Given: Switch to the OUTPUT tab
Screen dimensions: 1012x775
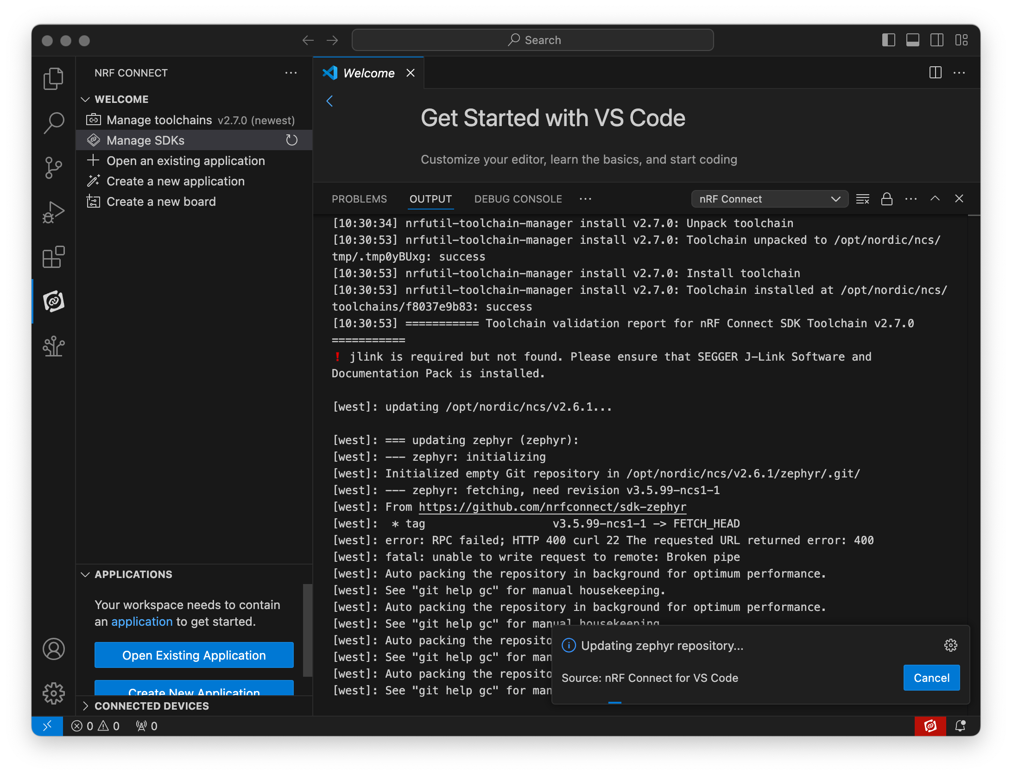Looking at the screenshot, I should coord(430,199).
